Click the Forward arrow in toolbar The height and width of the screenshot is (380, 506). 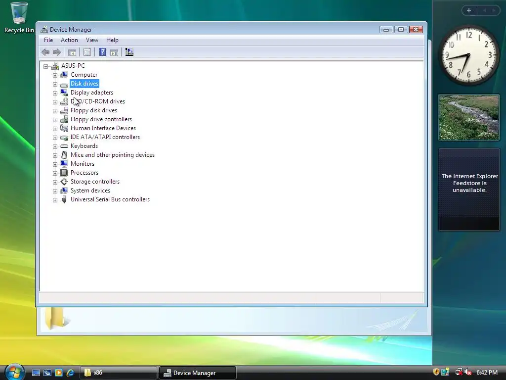click(x=57, y=52)
